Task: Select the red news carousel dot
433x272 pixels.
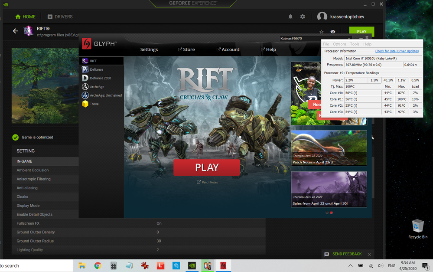Action: tap(332, 213)
